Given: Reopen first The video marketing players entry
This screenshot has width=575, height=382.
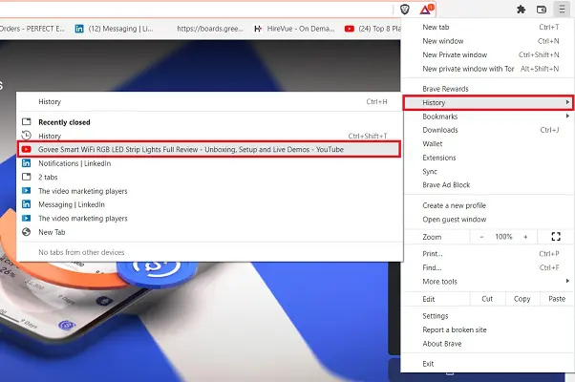Looking at the screenshot, I should coord(209,191).
